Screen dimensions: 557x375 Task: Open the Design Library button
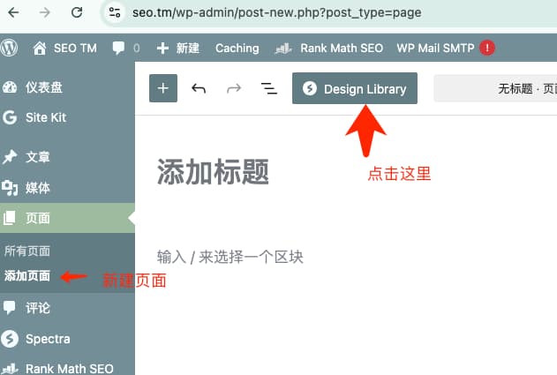355,88
